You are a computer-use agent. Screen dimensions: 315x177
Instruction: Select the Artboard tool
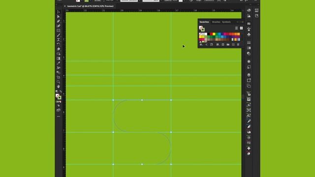pos(59,77)
